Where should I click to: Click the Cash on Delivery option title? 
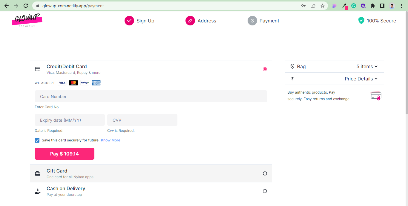point(66,188)
